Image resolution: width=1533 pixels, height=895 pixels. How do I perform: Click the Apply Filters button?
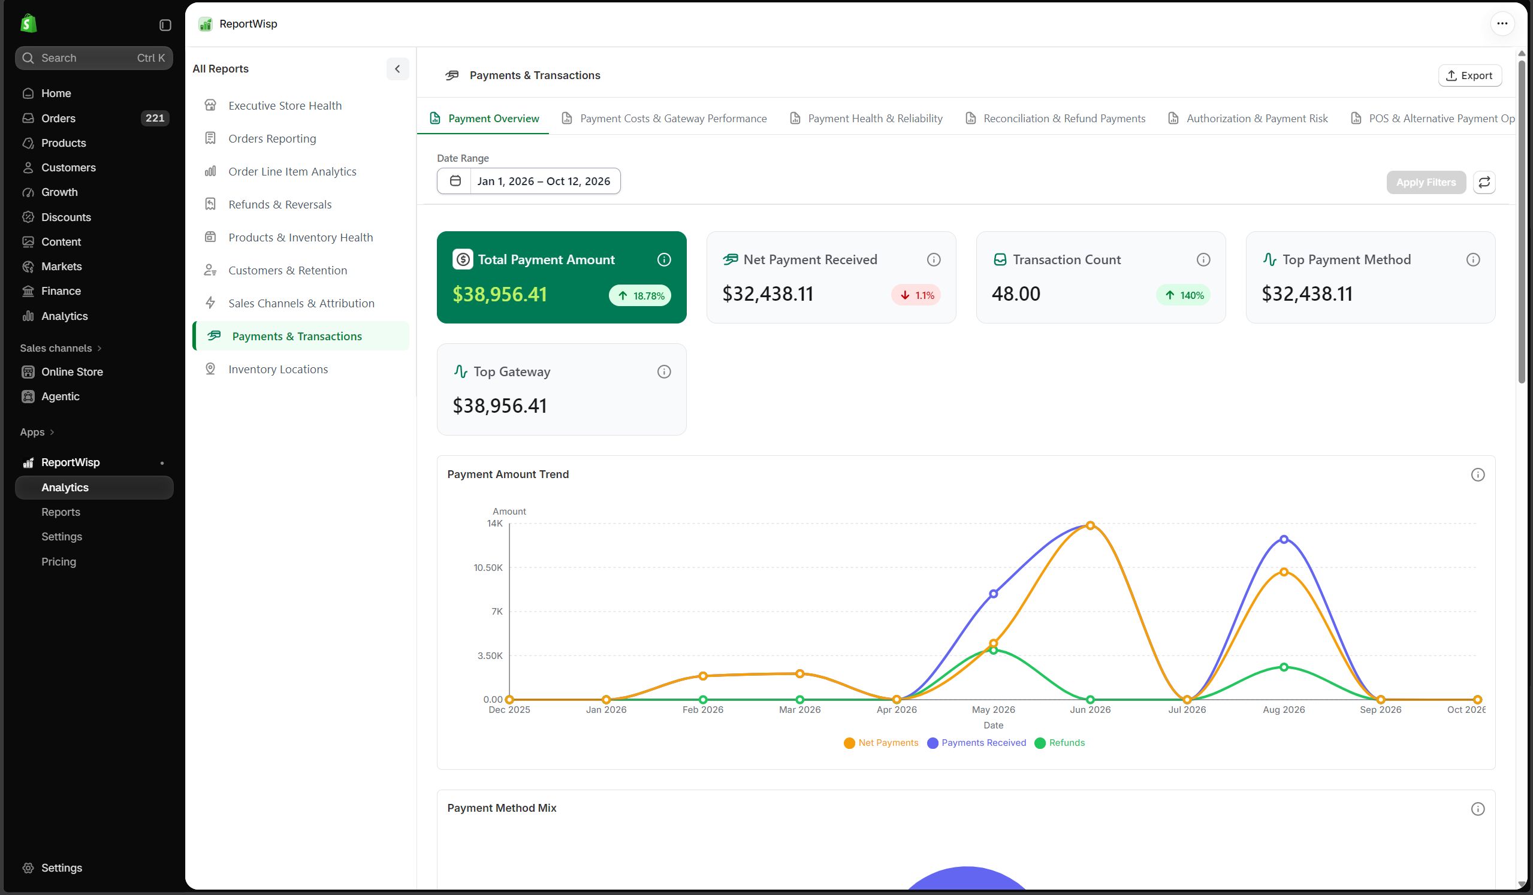pyautogui.click(x=1425, y=182)
